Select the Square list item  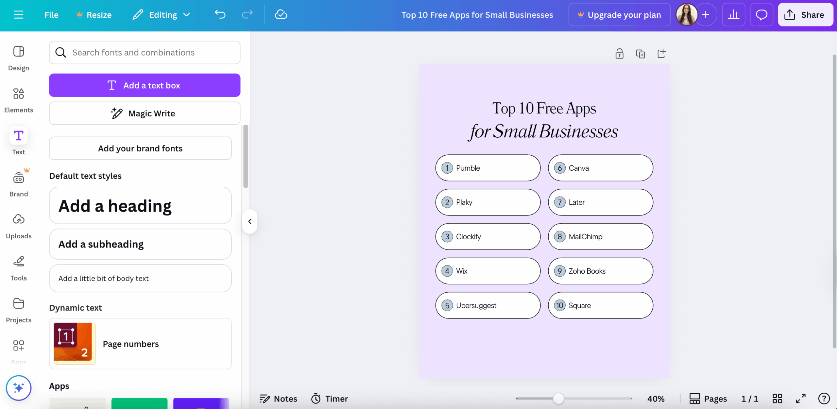pos(601,305)
